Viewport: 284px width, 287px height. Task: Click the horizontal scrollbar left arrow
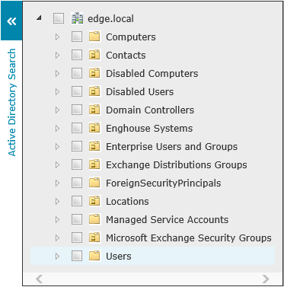tap(39, 279)
